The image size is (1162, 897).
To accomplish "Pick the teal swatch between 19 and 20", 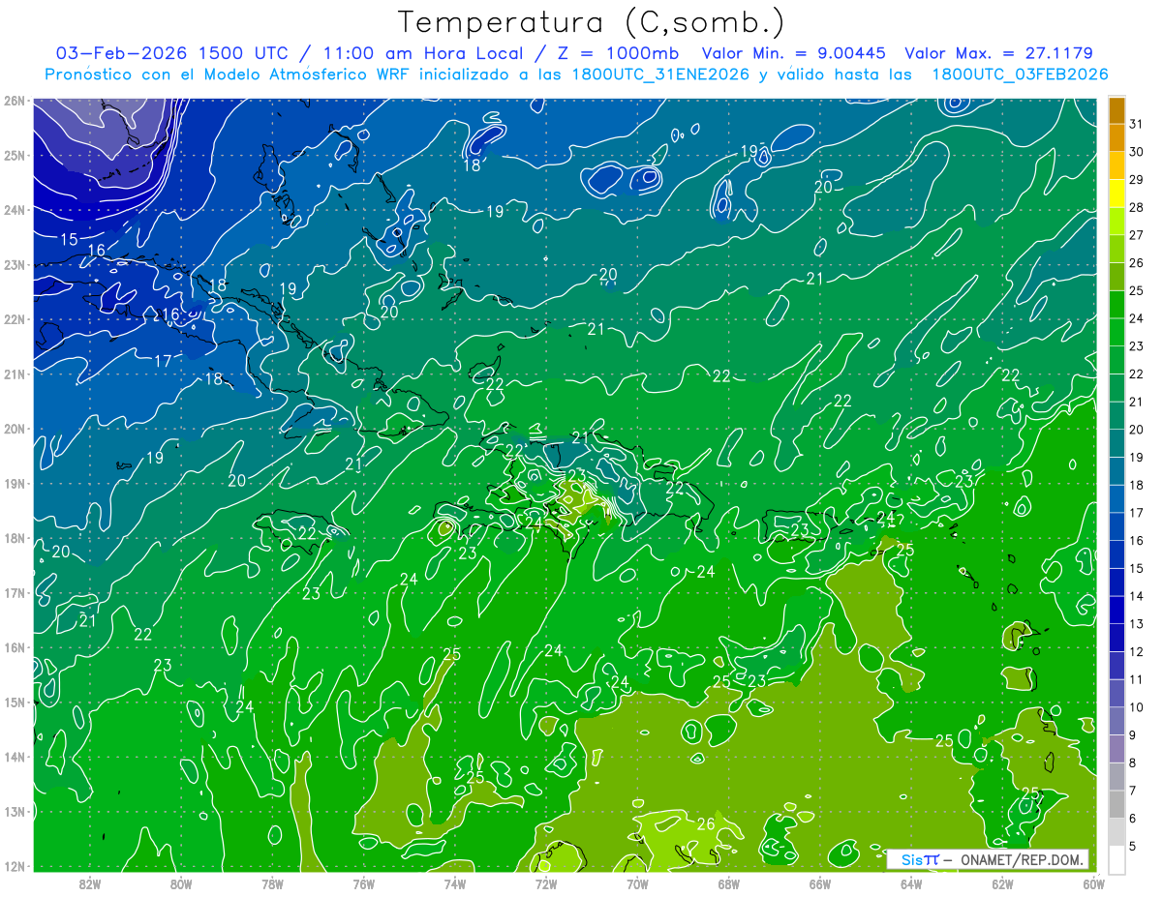I will [x=1116, y=443].
